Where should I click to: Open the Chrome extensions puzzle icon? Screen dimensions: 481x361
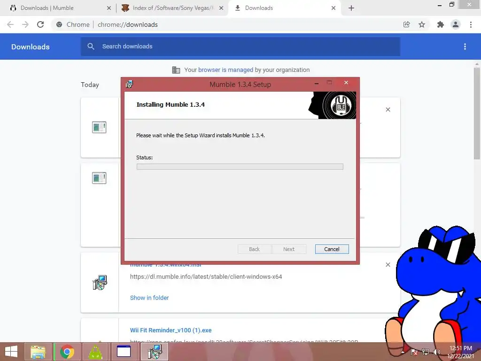(441, 24)
